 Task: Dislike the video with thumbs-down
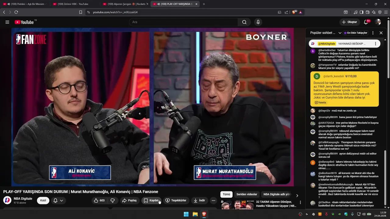(x=112, y=200)
